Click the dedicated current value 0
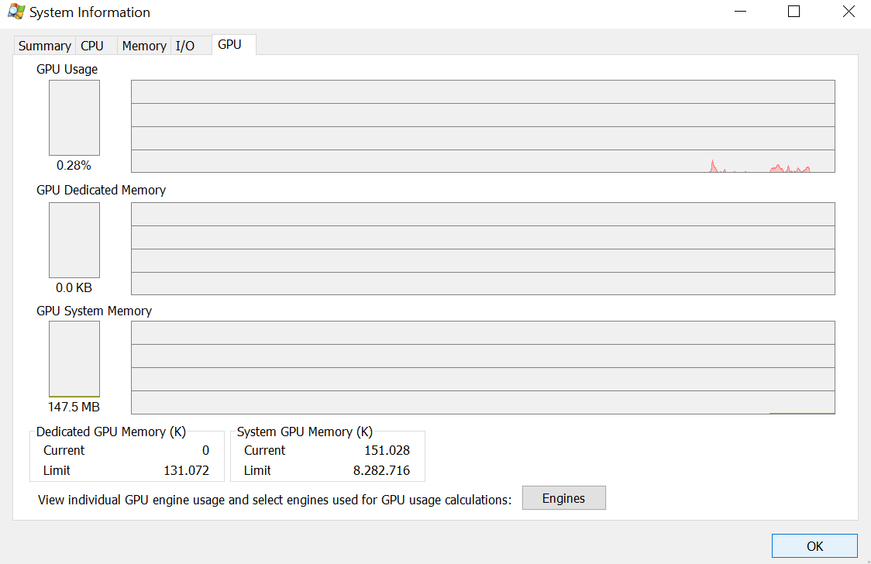The image size is (871, 564). click(x=205, y=450)
